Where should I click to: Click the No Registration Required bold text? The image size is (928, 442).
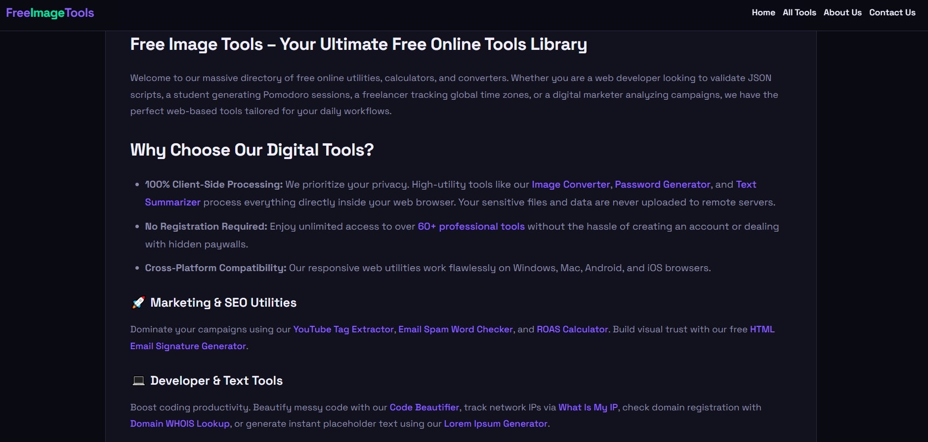point(206,227)
